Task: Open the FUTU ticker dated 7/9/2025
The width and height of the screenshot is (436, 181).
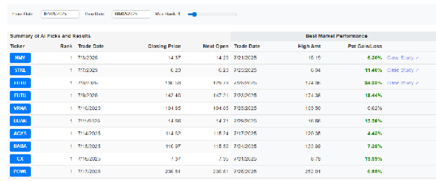Action: 20,96
